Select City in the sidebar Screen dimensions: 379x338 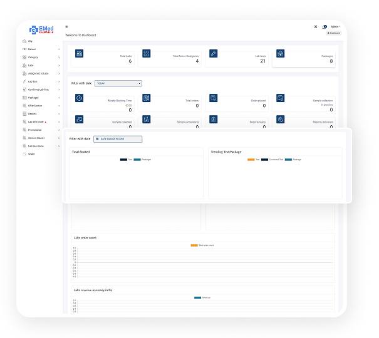pyautogui.click(x=30, y=41)
